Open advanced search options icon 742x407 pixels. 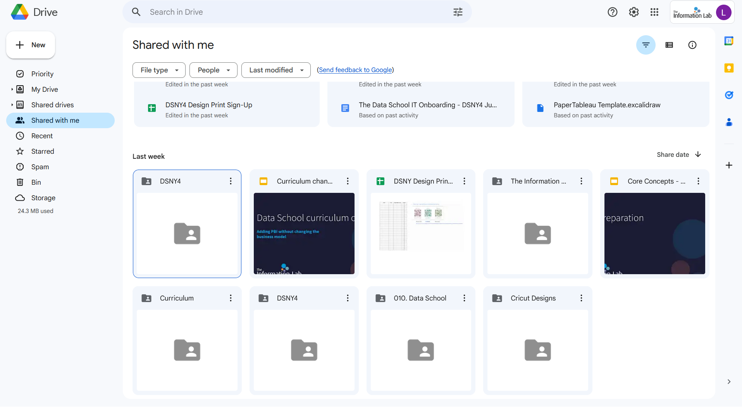pos(458,12)
